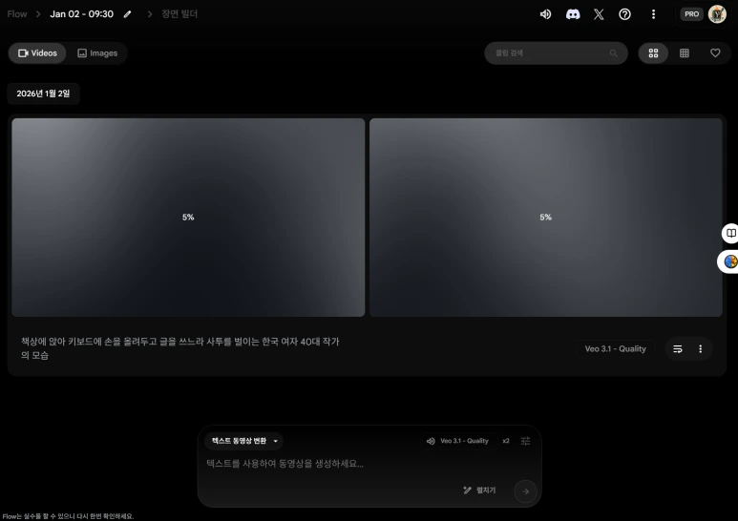Open the header three-dot more menu
This screenshot has width=738, height=521.
coord(653,14)
